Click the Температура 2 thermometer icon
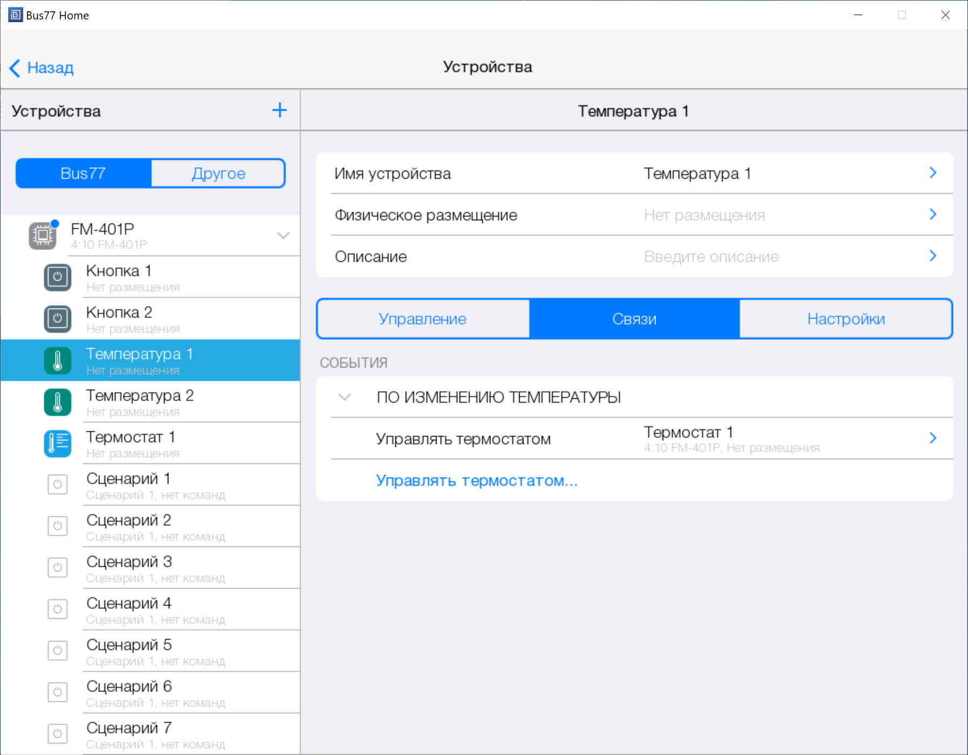Screen dimensions: 968x755 [57, 402]
